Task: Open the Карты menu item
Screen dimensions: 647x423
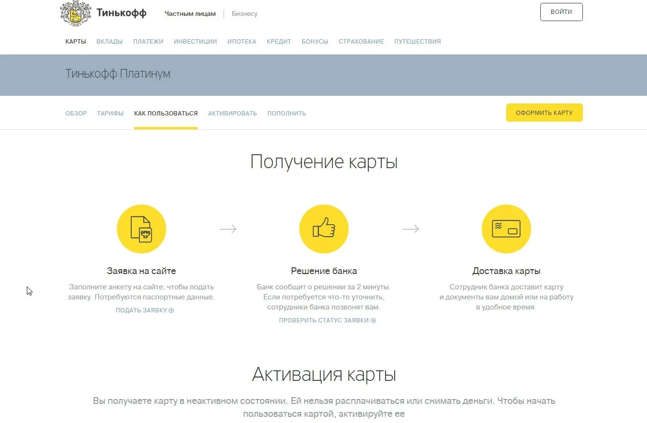Action: [x=76, y=42]
